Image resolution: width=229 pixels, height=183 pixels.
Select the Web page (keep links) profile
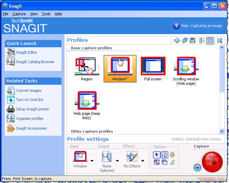point(87,105)
